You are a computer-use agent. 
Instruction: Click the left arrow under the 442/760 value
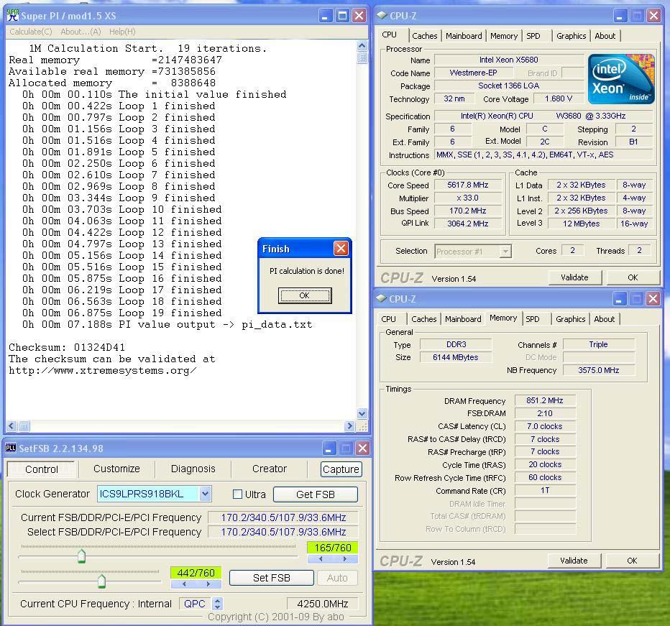point(184,584)
